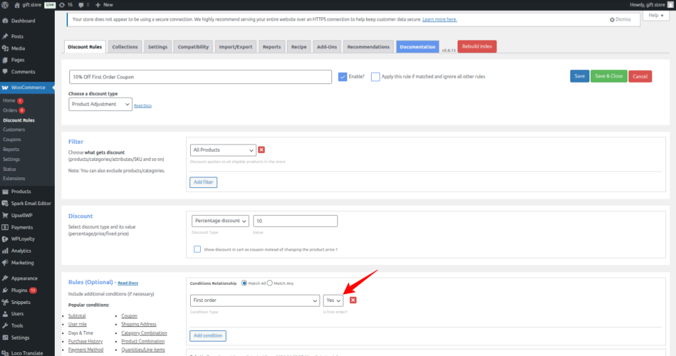The image size is (676, 356).
Task: Open Settings icon at sidebar bottom
Action: point(5,338)
